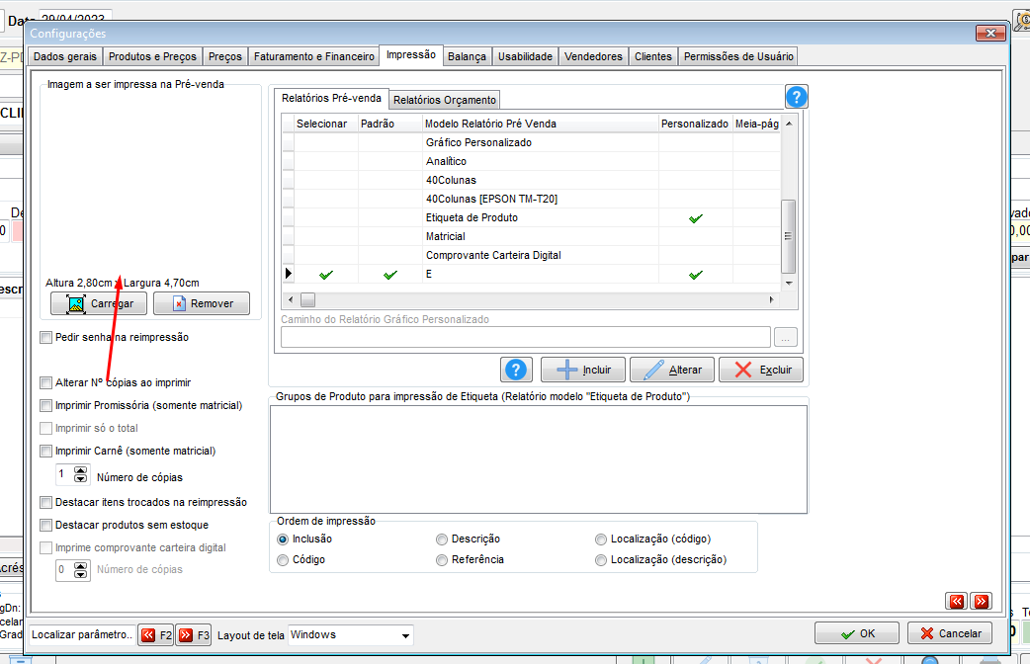Click grid scrollbar down arrow
This screenshot has width=1030, height=664.
pyautogui.click(x=789, y=283)
